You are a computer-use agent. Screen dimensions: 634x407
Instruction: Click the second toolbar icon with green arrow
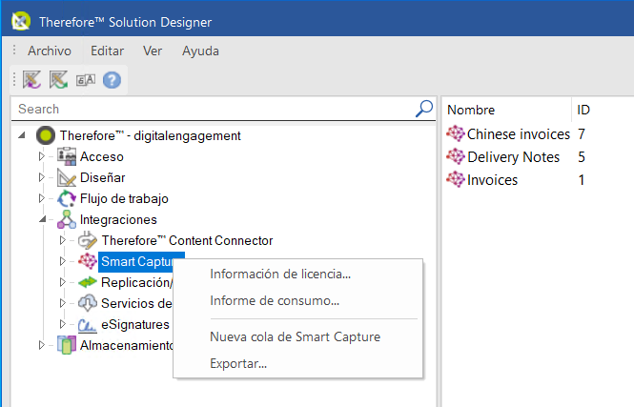(58, 80)
